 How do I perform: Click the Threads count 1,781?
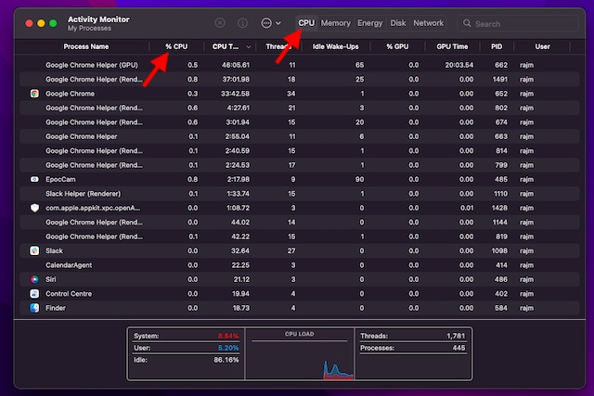456,337
